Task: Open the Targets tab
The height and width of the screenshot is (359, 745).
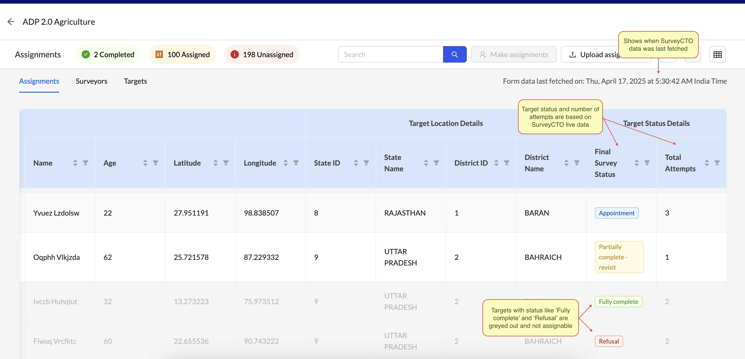Action: coord(135,81)
